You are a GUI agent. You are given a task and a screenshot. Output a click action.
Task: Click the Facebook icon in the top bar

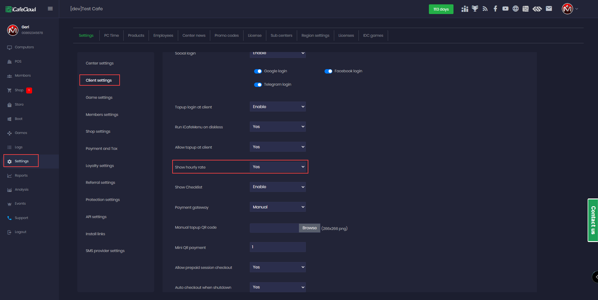click(495, 9)
